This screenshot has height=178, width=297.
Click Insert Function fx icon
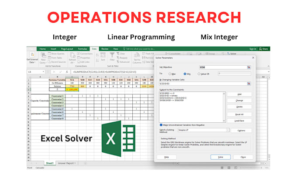67,72
